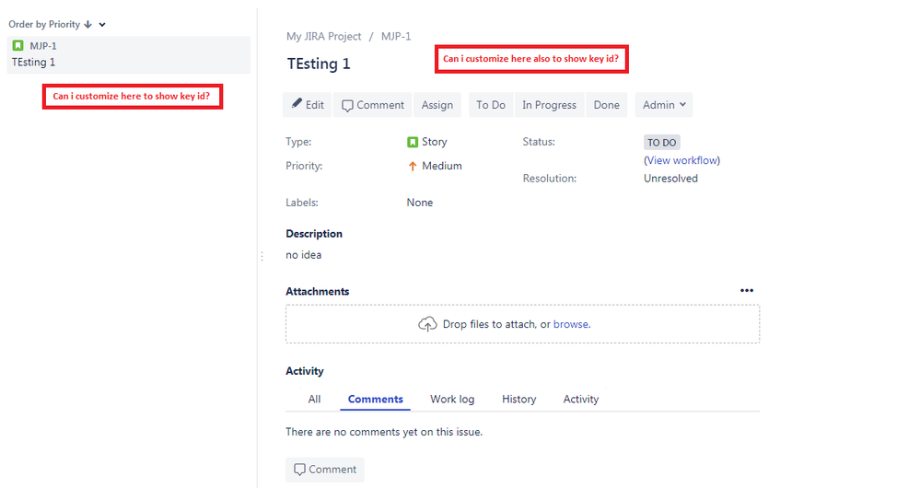This screenshot has width=920, height=488.
Task: Click the Assign button
Action: (x=437, y=104)
